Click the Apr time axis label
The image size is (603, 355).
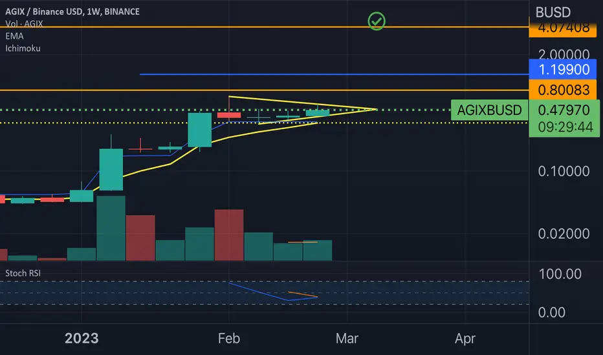click(465, 338)
